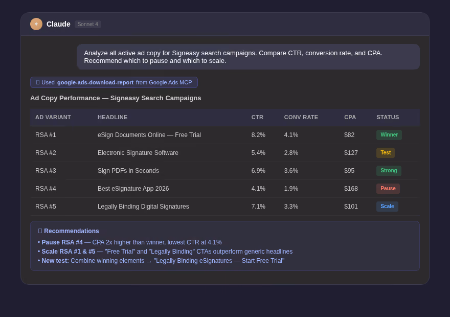Image resolution: width=450 pixels, height=317 pixels.
Task: Click the Test status badge
Action: 386,152
